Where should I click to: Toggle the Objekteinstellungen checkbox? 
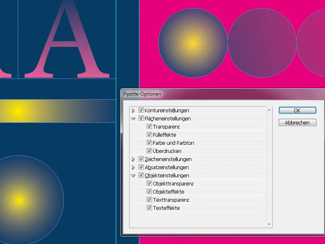click(141, 175)
